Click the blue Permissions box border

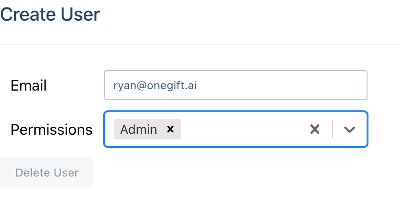(x=236, y=111)
